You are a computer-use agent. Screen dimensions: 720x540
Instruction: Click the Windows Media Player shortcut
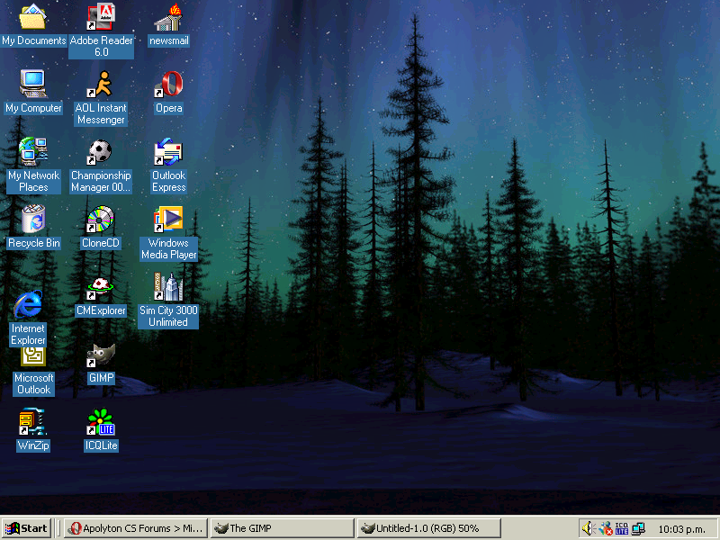pos(168,220)
